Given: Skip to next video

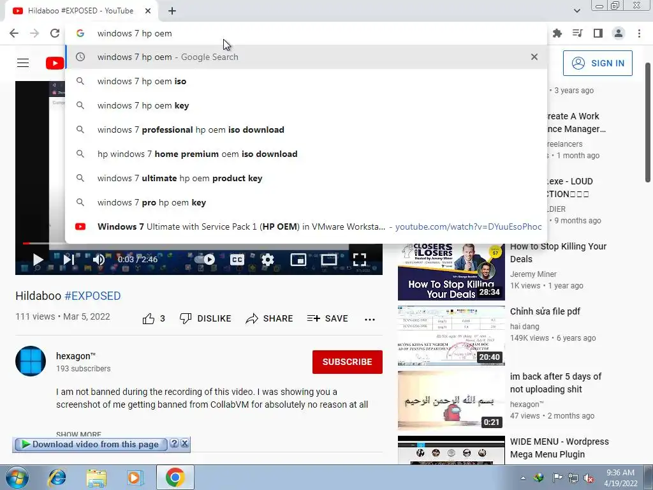Looking at the screenshot, I should (69, 260).
